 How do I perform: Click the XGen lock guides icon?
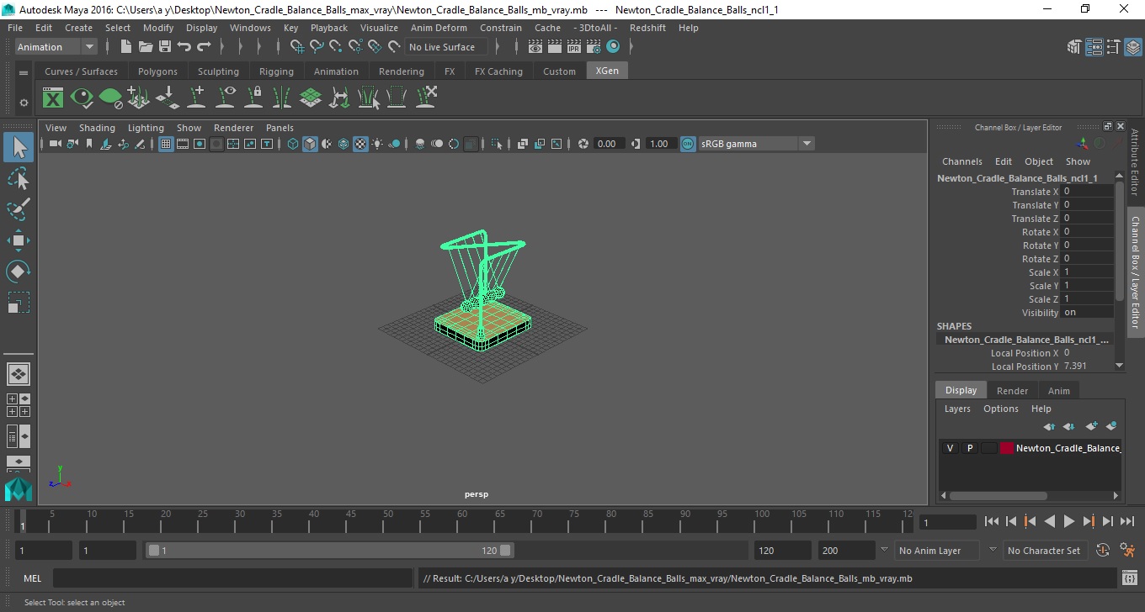click(x=253, y=98)
